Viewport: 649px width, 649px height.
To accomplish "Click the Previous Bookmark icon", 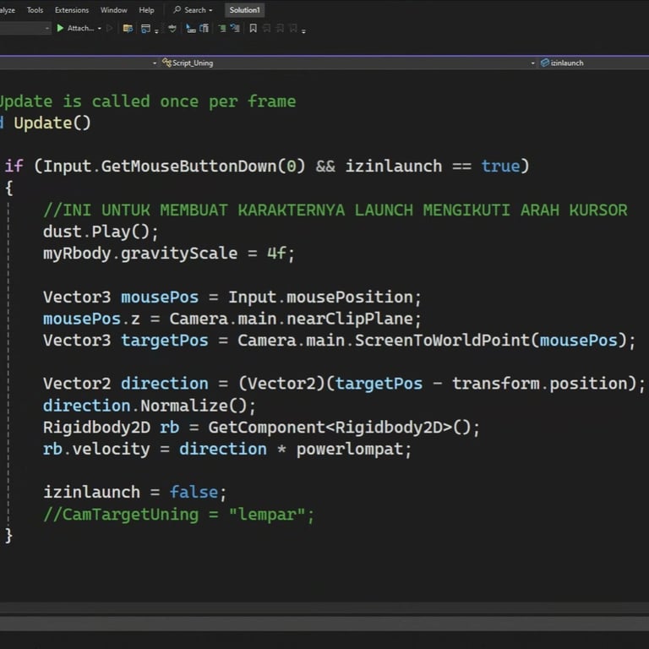I will tap(266, 28).
